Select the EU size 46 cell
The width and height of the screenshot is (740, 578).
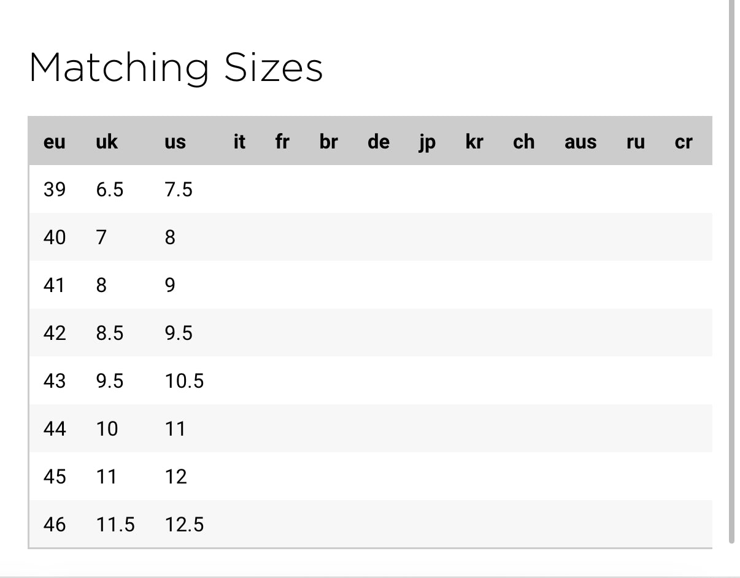pos(54,525)
